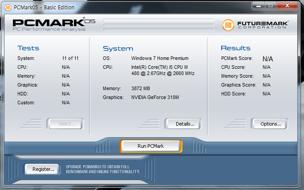This screenshot has width=304, height=190.
Task: Click the 'Memory Score:' label
Action: [x=237, y=76]
